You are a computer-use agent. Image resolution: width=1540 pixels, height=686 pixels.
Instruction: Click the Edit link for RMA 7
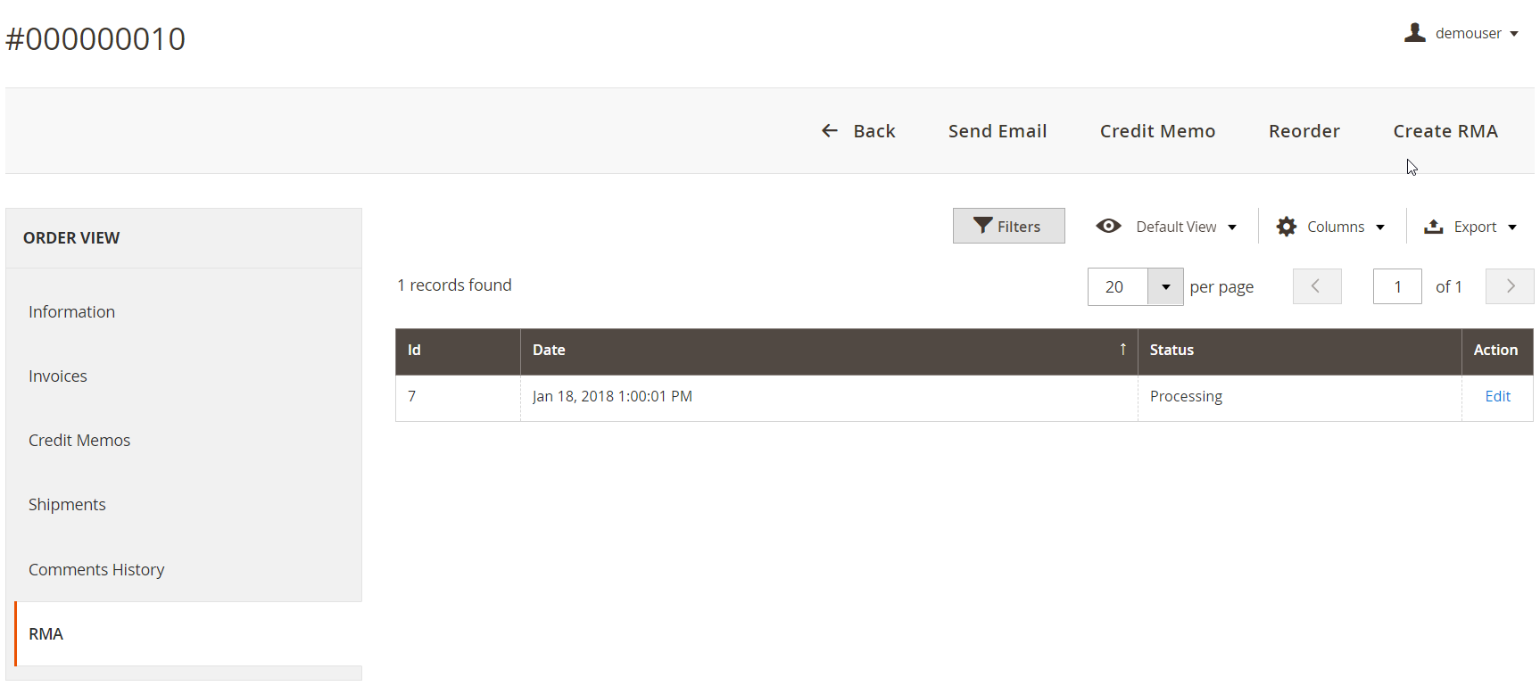[1497, 396]
